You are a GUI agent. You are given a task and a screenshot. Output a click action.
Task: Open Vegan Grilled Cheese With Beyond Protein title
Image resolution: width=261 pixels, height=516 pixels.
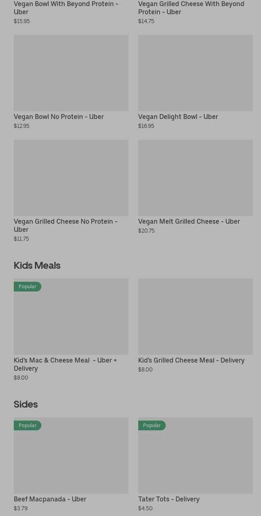point(191,8)
